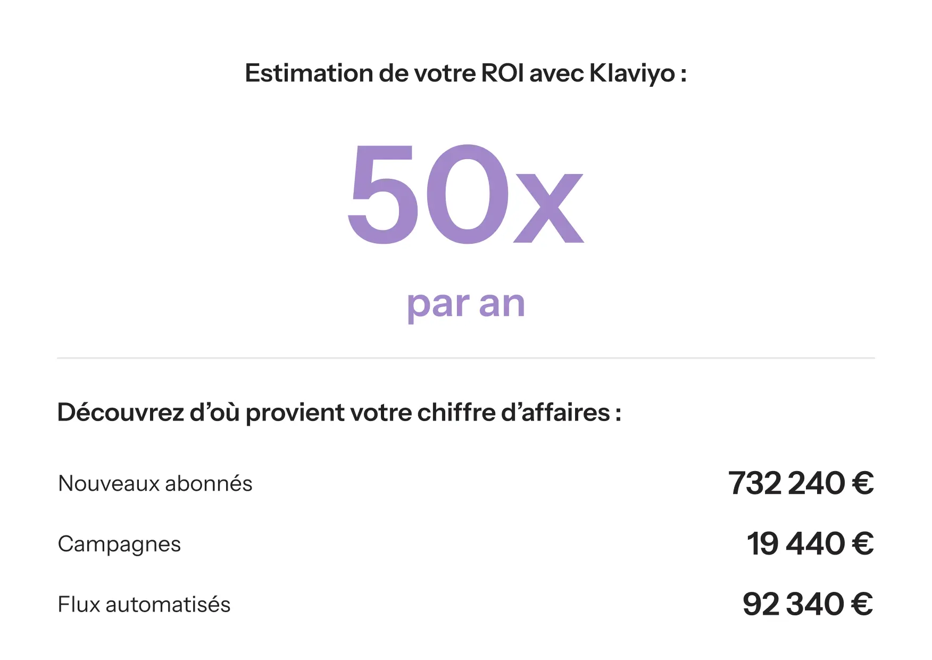932x660 pixels.
Task: Click the euro sign in Campagnes row
Action: pos(863,544)
